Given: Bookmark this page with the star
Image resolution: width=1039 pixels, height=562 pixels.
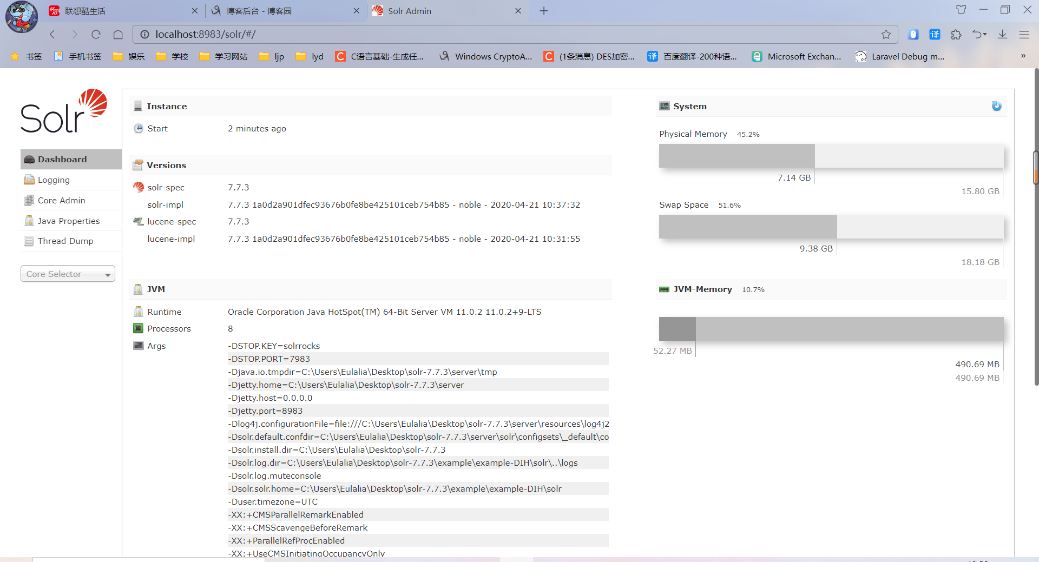Looking at the screenshot, I should (x=886, y=35).
